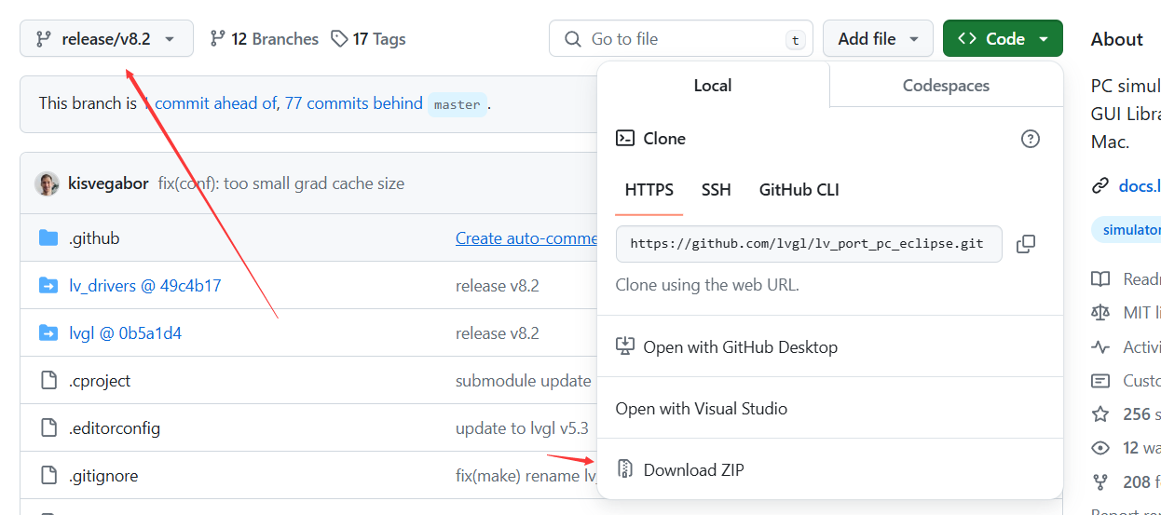Open the lvgl @ 0b5a1d4 submodule
Screen dimensions: 1161x515
(x=125, y=333)
